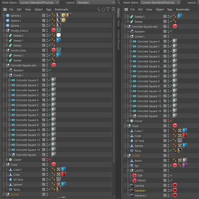Screen dimensions: 199x199
Task: Click the Syc object icon in right panel
Action: point(132,165)
